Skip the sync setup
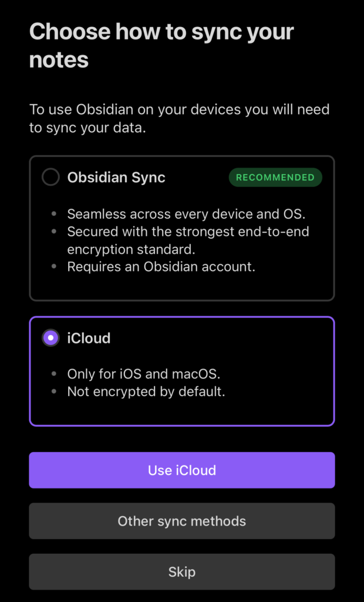The image size is (364, 602). 182,571
